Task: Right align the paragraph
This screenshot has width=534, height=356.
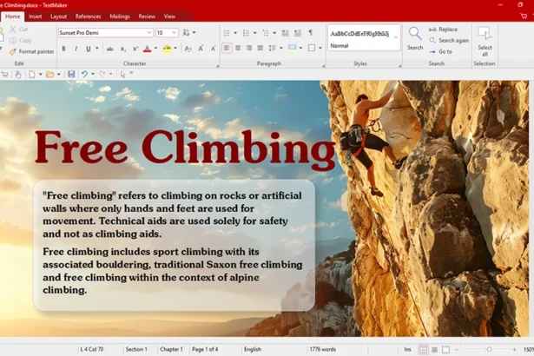Action: [x=249, y=48]
